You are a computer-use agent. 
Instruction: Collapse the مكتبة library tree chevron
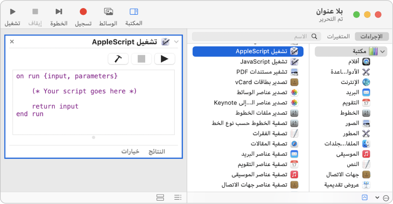point(382,51)
